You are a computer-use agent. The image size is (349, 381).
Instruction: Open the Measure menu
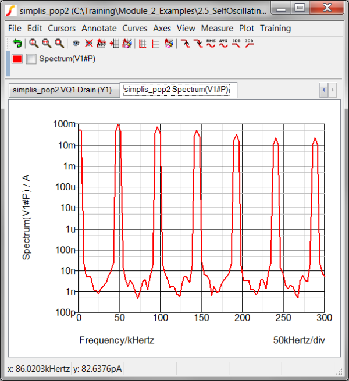pos(217,28)
